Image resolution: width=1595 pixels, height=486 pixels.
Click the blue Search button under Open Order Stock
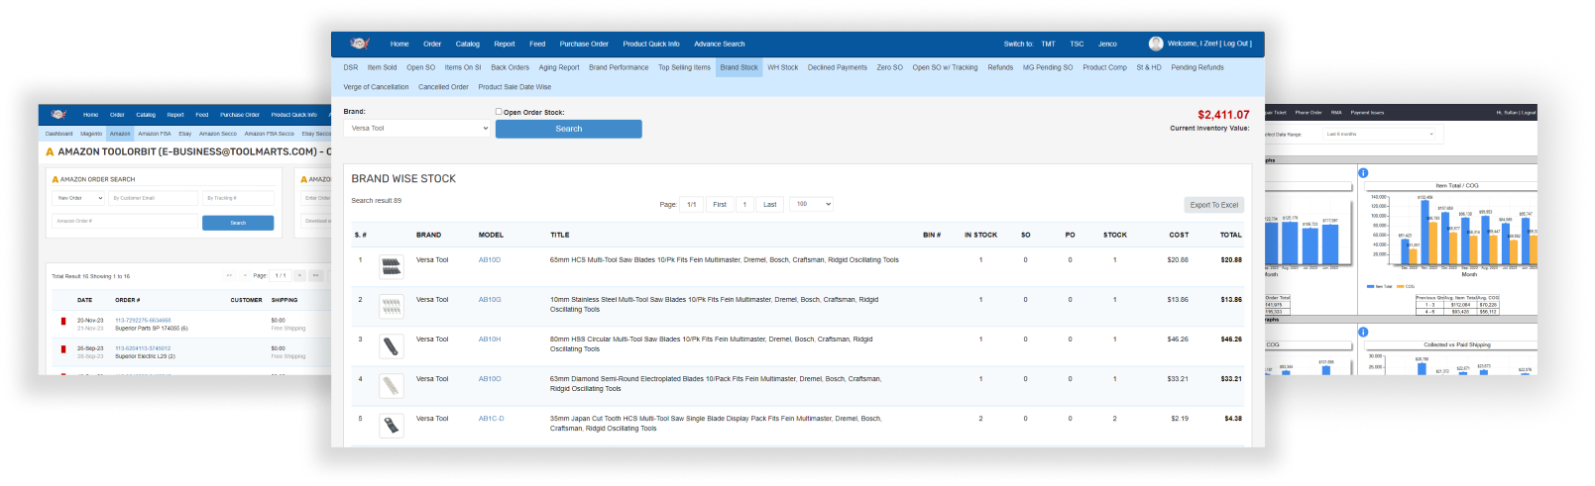point(569,129)
